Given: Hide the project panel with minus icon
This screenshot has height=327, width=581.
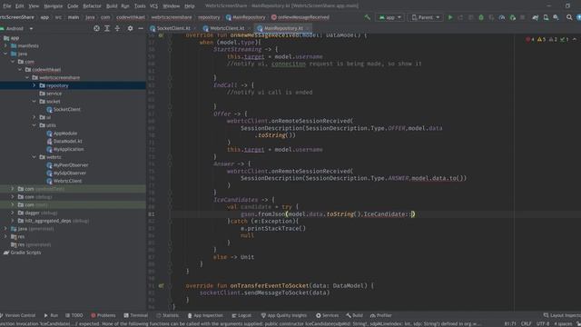Looking at the screenshot, I should 141,28.
